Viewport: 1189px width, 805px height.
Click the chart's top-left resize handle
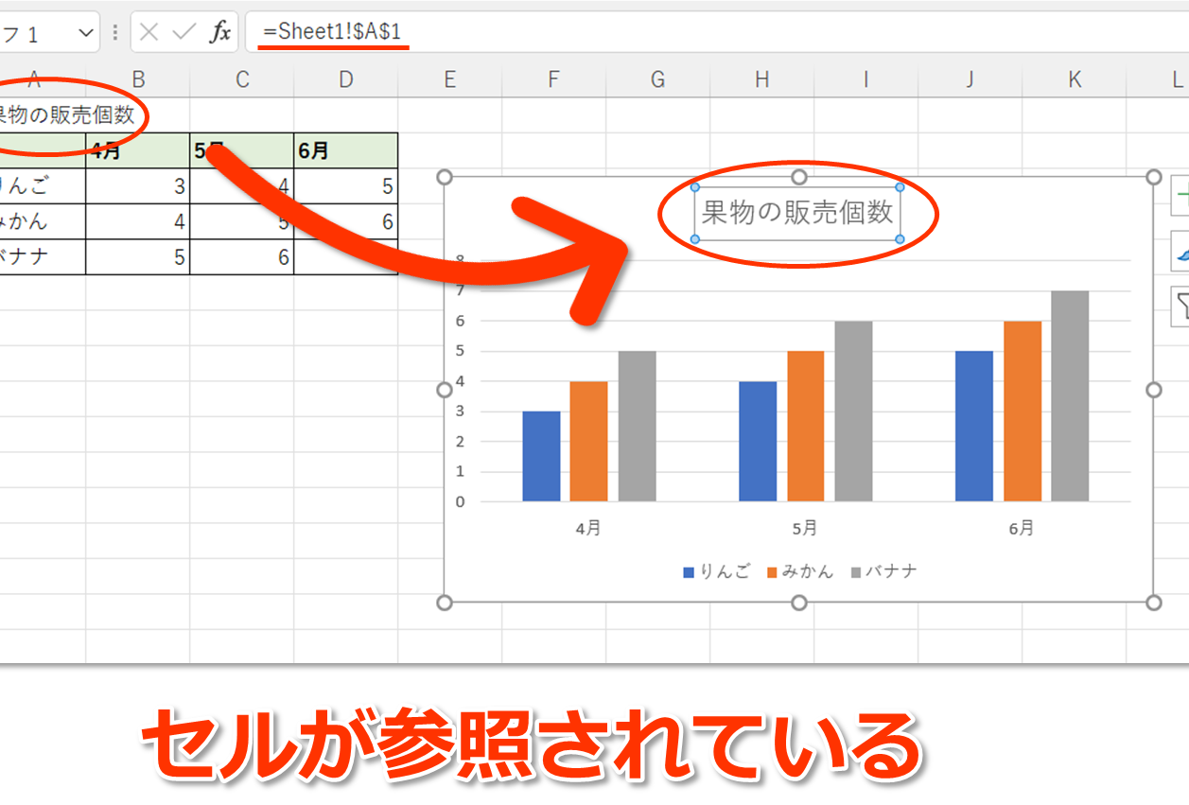click(445, 177)
